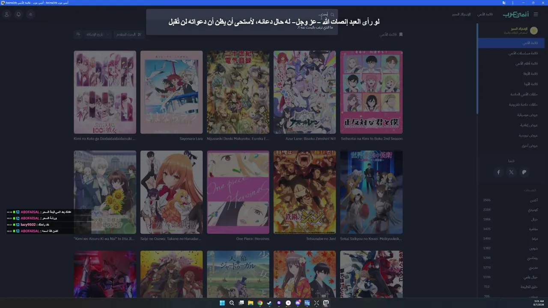
Task: Select the كوميدي category with 2284 titles
Action: [x=510, y=210]
